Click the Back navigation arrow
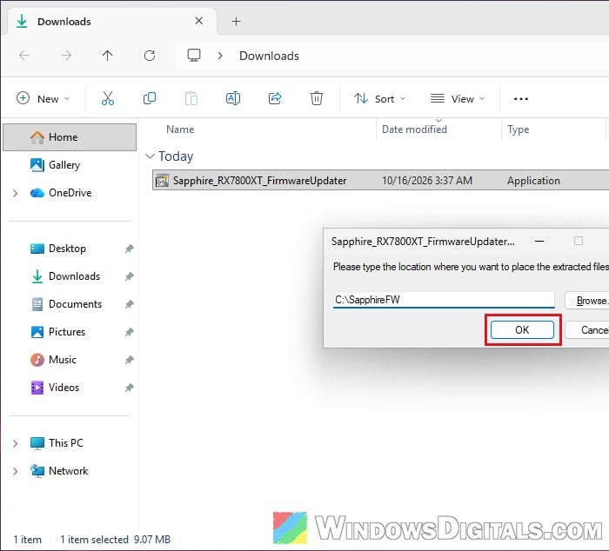This screenshot has height=551, width=609. (x=24, y=56)
